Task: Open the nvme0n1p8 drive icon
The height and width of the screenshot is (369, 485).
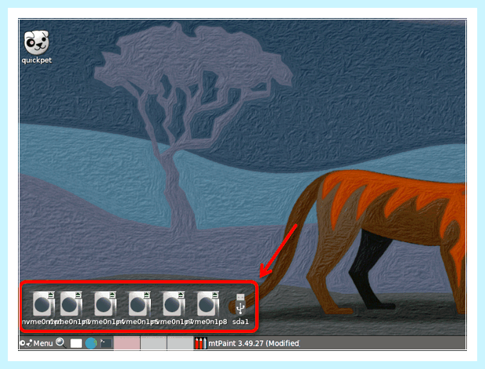Action: point(208,304)
